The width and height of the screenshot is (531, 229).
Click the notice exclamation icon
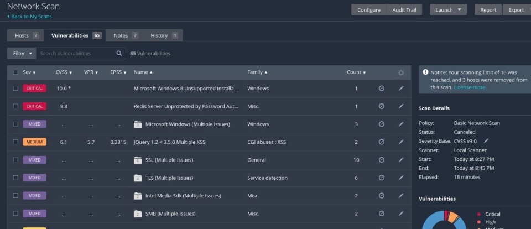pyautogui.click(x=425, y=72)
